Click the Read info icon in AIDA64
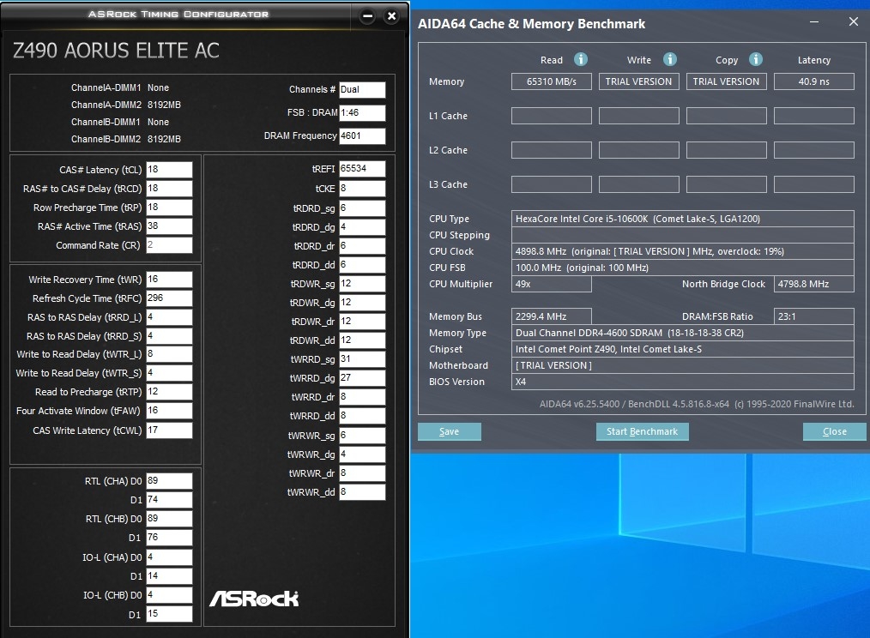Screen dimensions: 870x638 580,59
